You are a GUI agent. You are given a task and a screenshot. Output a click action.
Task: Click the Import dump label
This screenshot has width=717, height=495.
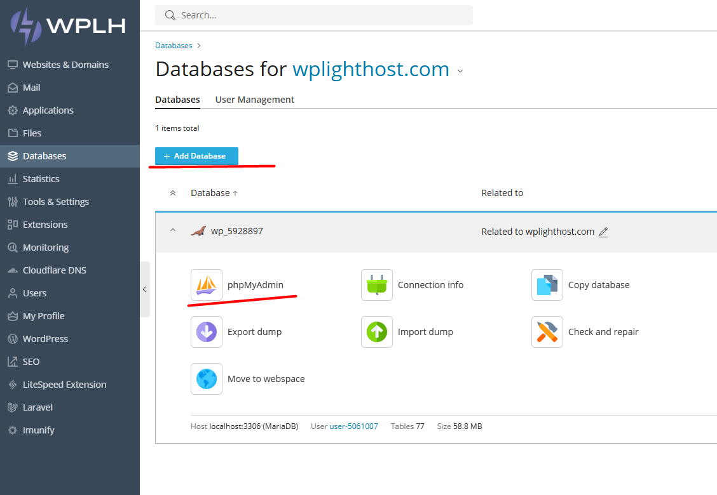[425, 332]
